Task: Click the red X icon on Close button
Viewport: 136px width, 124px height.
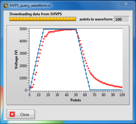Action: [12, 114]
